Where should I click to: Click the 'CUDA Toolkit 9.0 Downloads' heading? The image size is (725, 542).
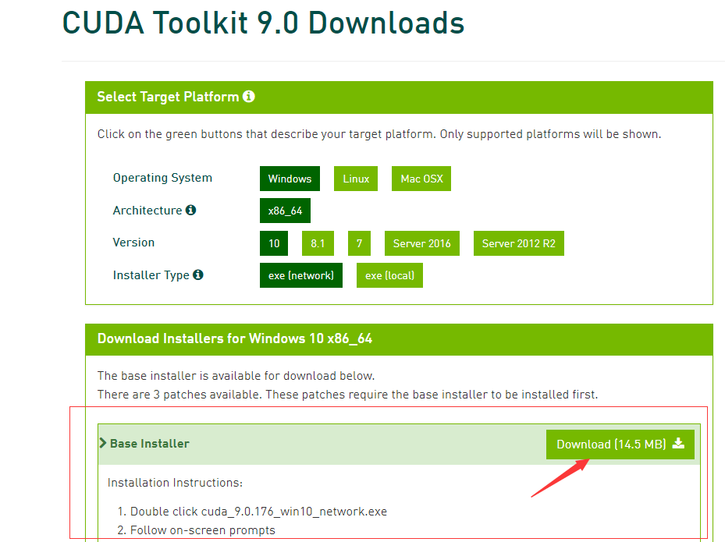point(263,23)
